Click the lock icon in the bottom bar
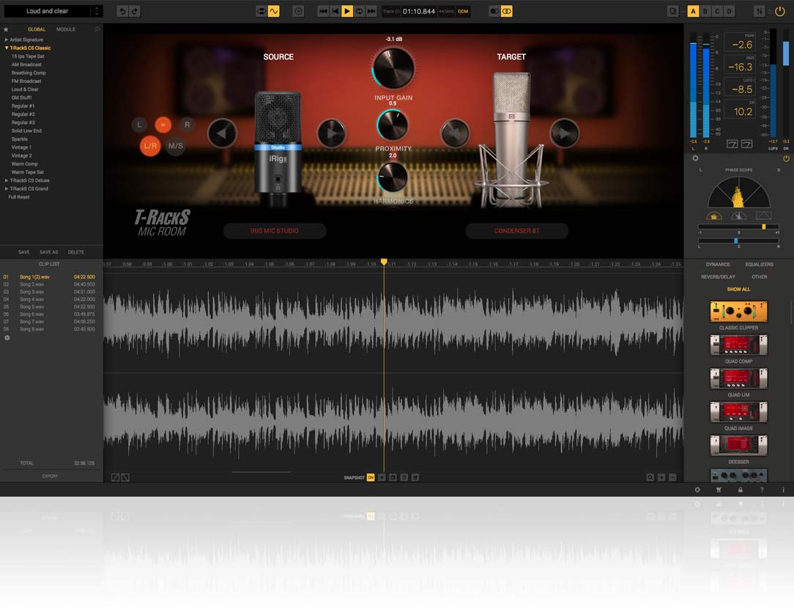Image resolution: width=794 pixels, height=611 pixels. (x=741, y=489)
